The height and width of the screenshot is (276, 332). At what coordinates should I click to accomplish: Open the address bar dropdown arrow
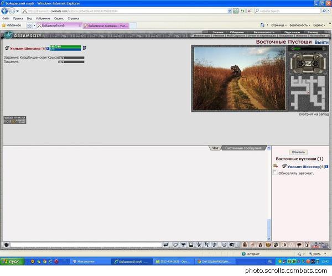point(230,11)
